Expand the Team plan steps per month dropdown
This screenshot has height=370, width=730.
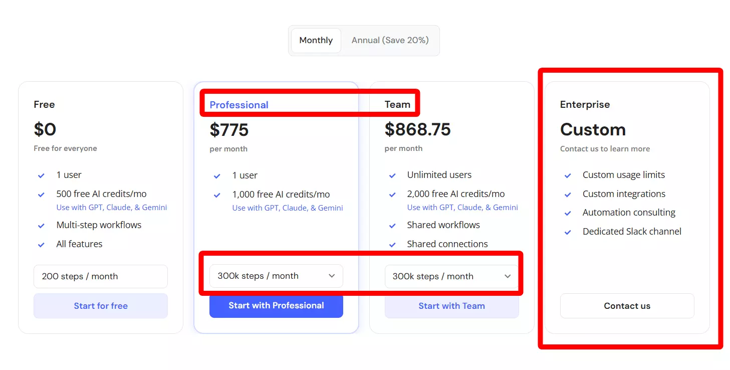(451, 277)
